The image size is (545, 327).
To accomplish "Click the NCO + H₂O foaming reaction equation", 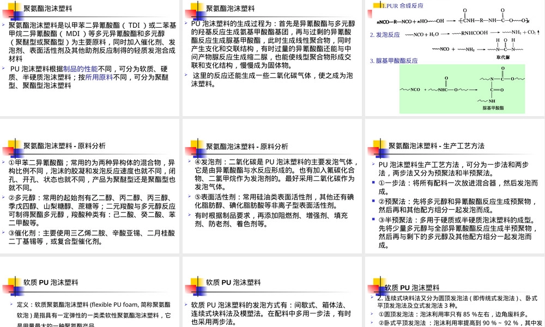I will click(x=473, y=33).
